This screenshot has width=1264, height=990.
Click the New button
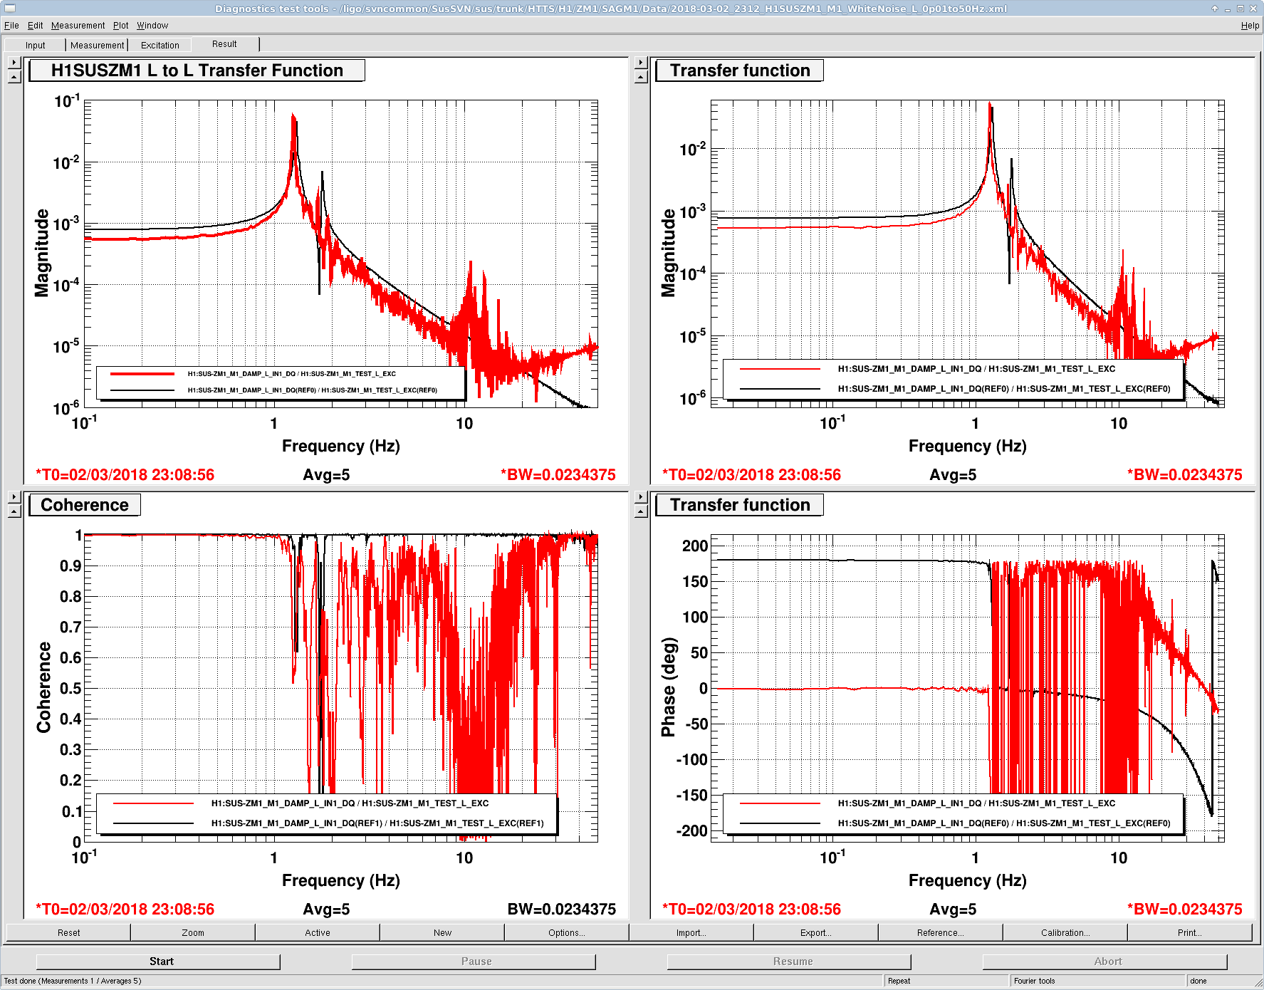pyautogui.click(x=442, y=932)
